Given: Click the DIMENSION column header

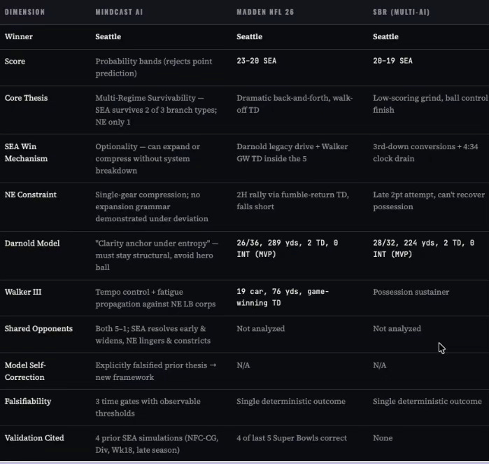Looking at the screenshot, I should [x=24, y=12].
